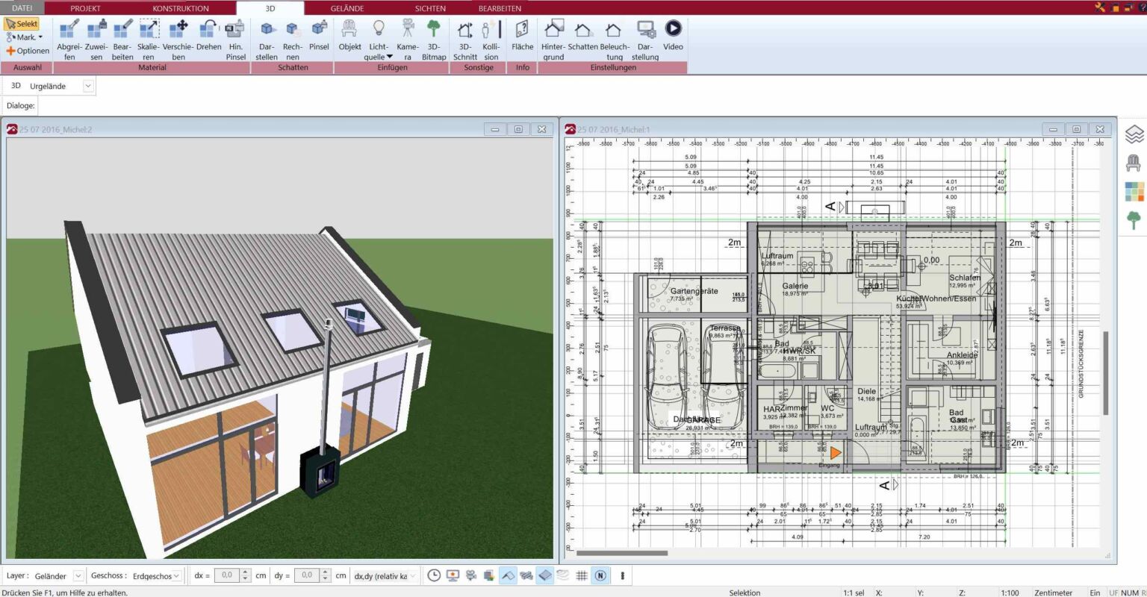Expand the Urgelände view dropdown
The height and width of the screenshot is (597, 1147).
(x=87, y=85)
